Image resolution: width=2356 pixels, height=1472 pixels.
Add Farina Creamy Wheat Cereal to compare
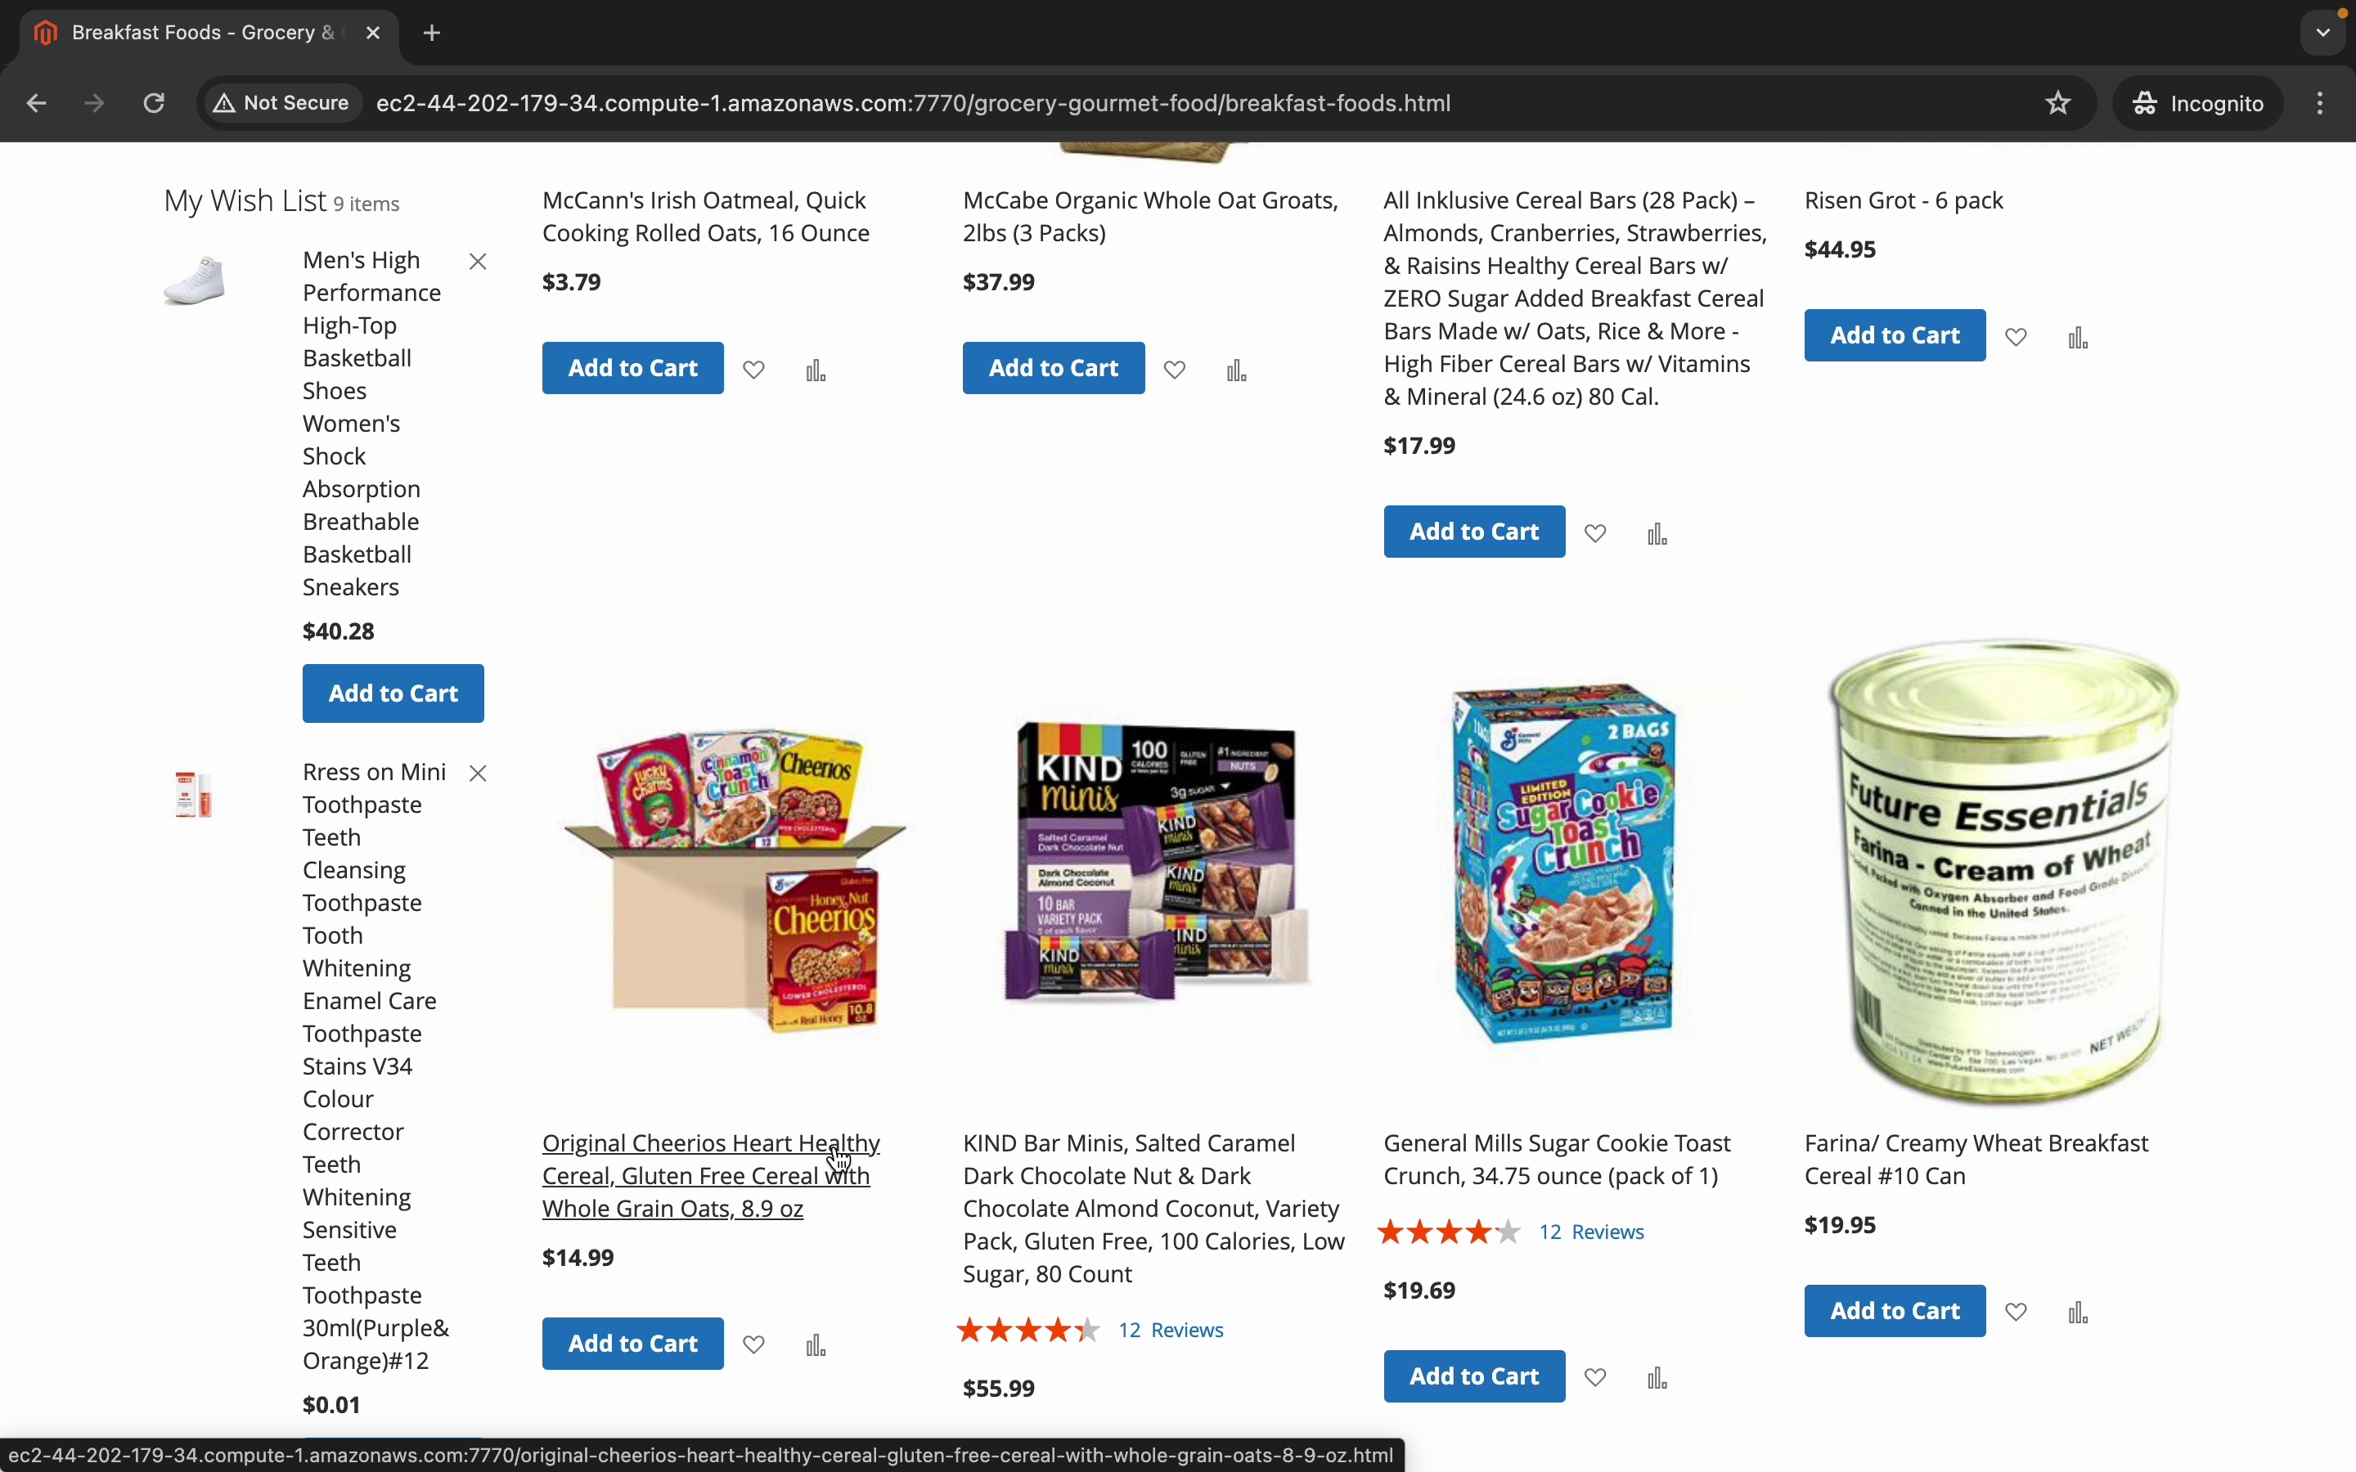(x=2079, y=1313)
